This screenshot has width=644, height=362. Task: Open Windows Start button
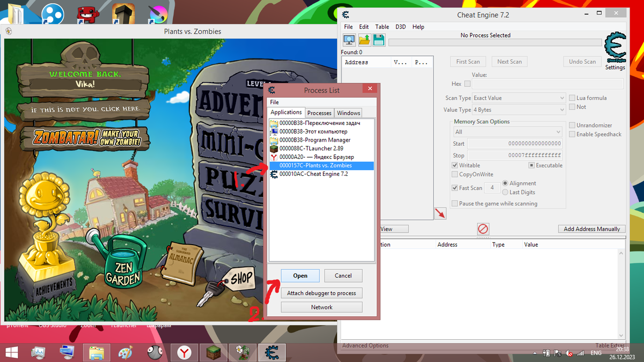[x=11, y=352]
